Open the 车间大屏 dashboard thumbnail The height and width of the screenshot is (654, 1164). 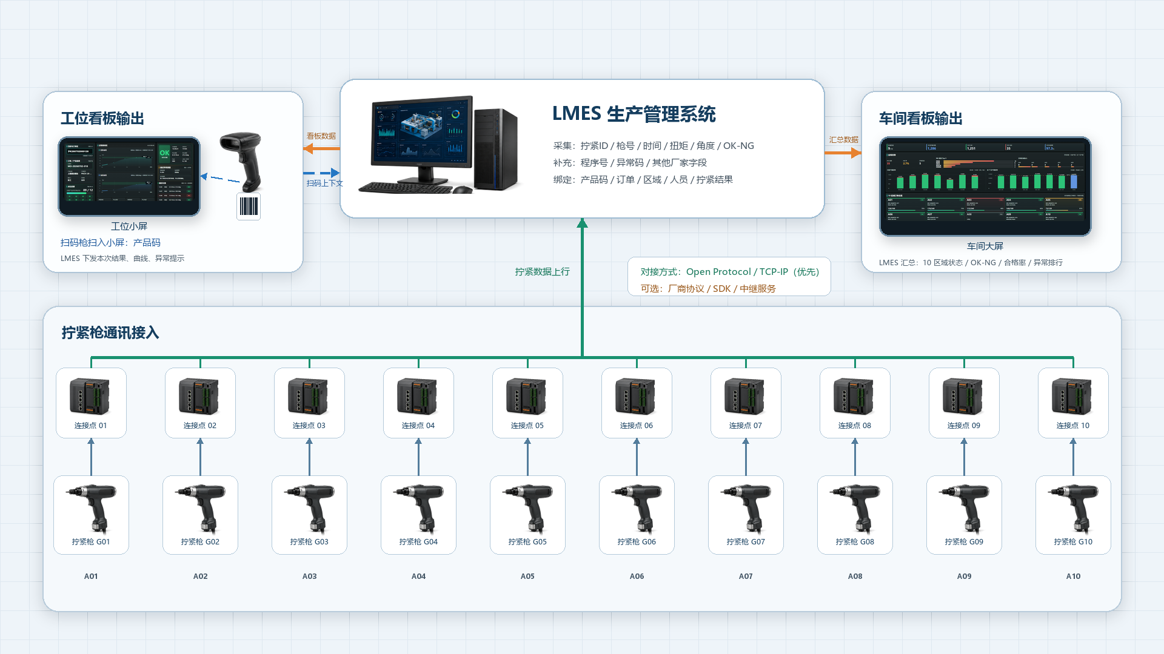[x=985, y=187]
